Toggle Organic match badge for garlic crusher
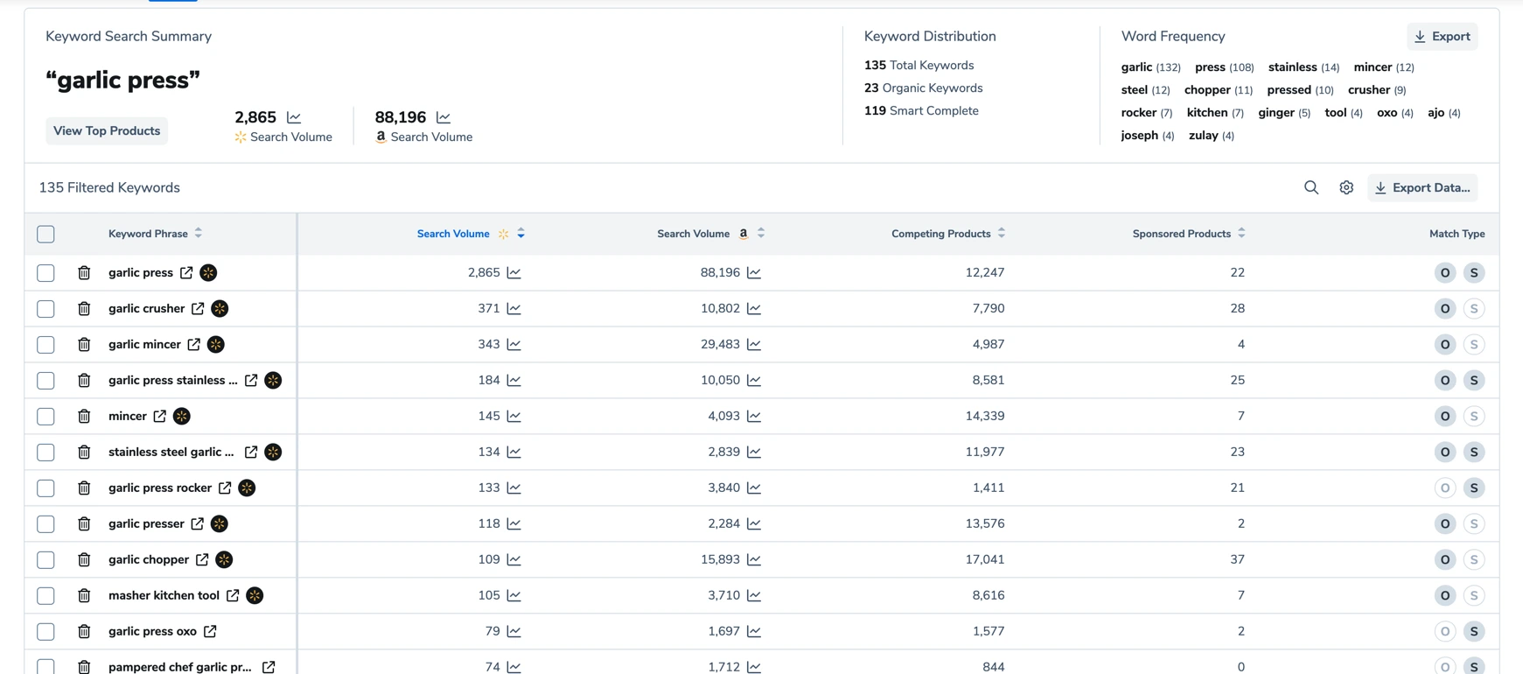The image size is (1523, 674). pyautogui.click(x=1444, y=309)
